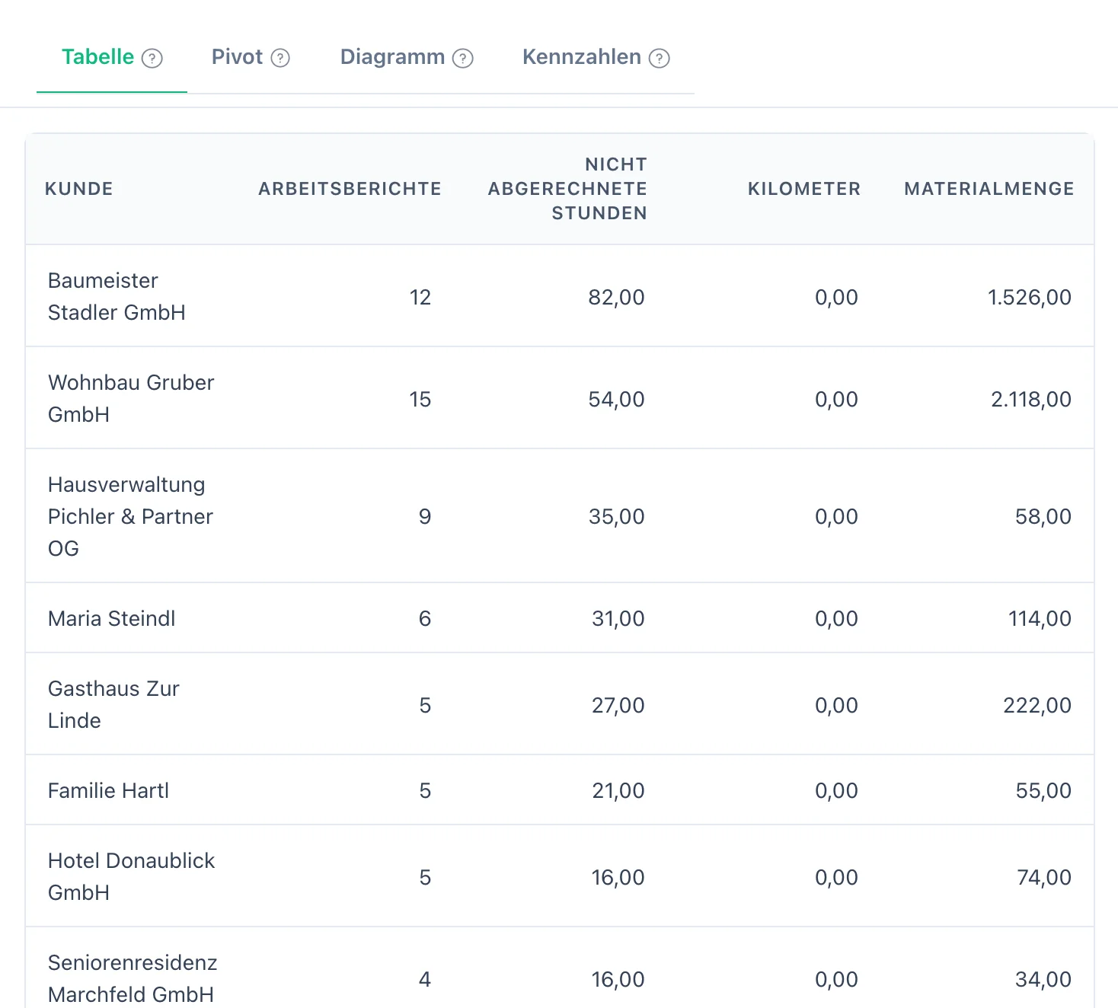Viewport: 1118px width, 1008px height.
Task: Click Arbeitsberichte count 12 for Baumeister Stadler
Action: click(x=420, y=297)
